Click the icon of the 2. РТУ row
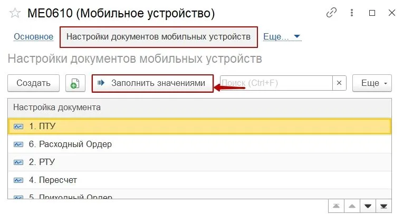Viewport: 403px width, 214px height. coord(18,162)
